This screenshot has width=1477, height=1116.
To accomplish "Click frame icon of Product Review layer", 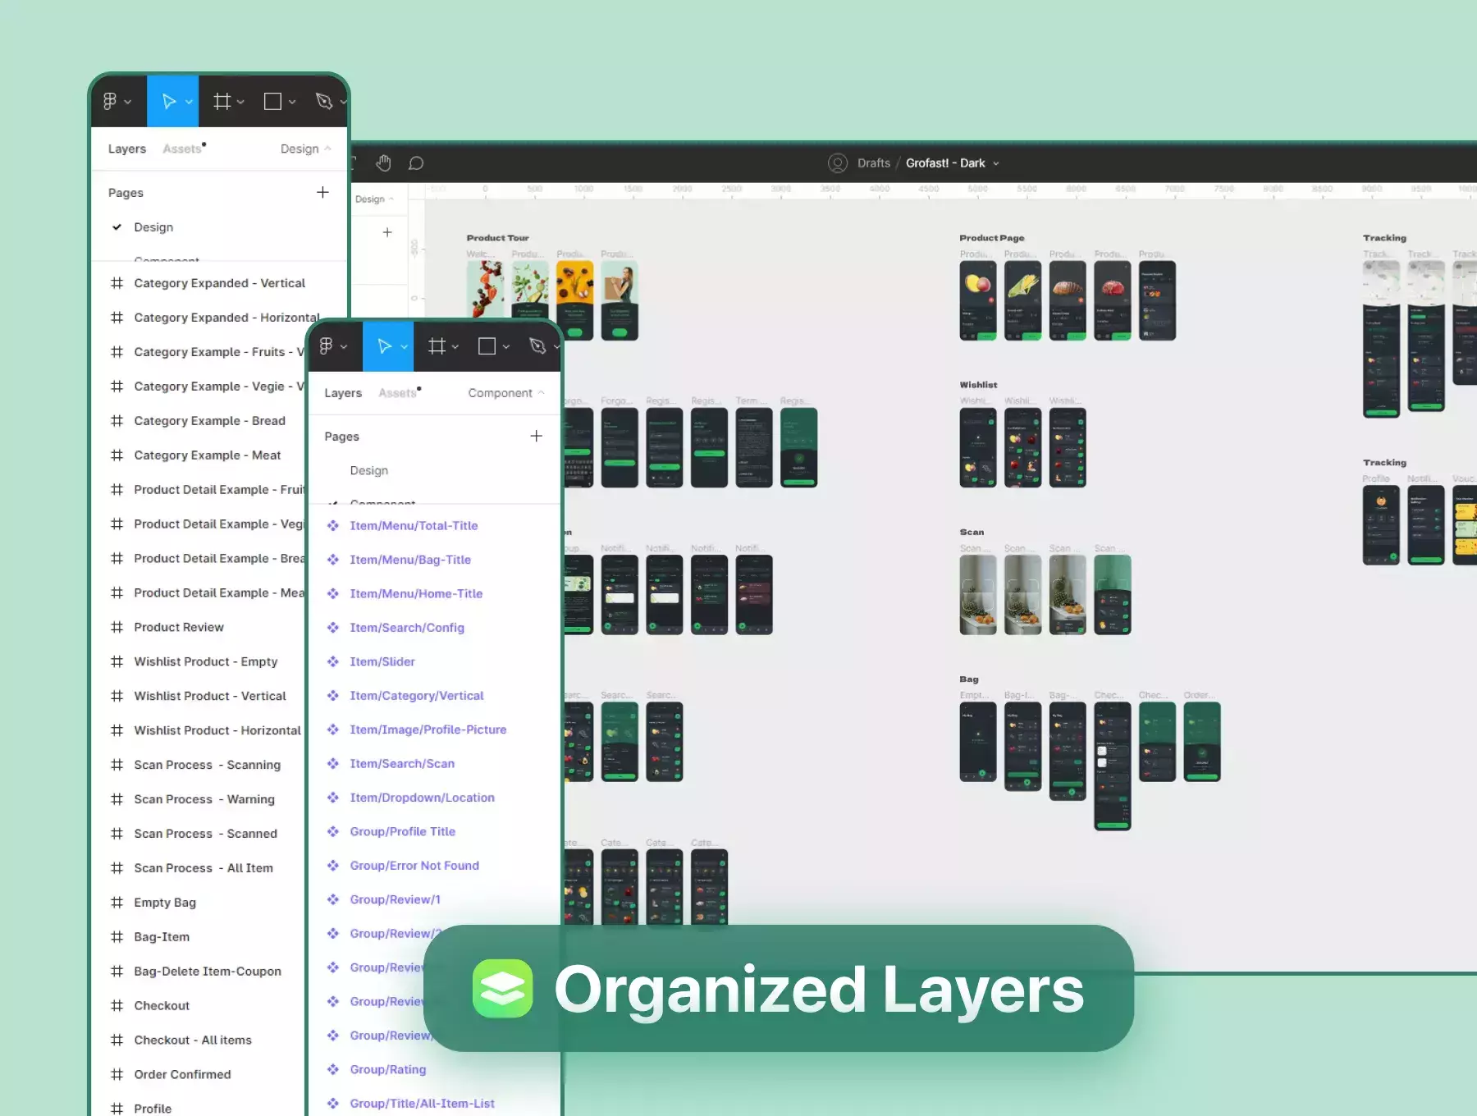I will (117, 627).
